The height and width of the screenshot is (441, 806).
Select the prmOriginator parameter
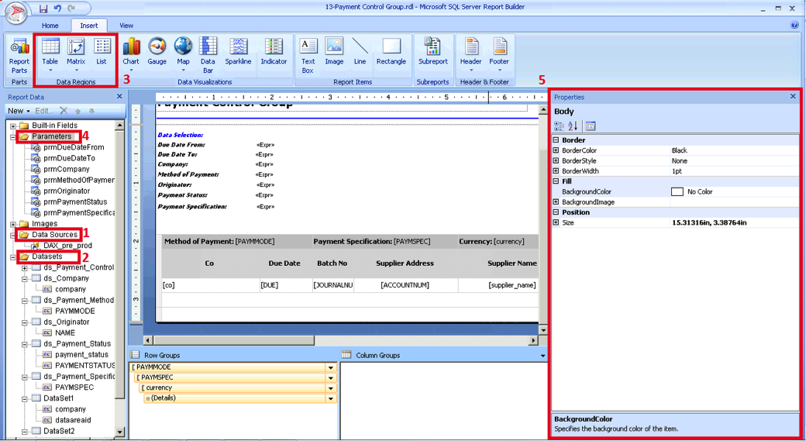pos(67,191)
